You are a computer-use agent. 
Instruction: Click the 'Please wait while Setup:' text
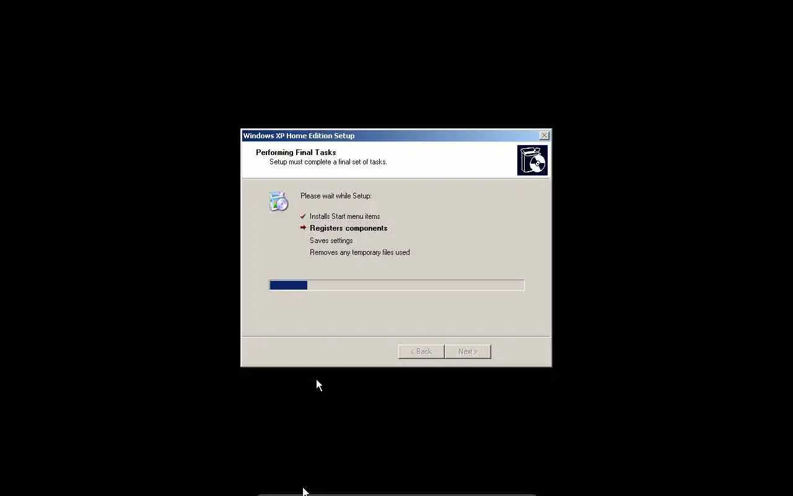[x=336, y=196]
